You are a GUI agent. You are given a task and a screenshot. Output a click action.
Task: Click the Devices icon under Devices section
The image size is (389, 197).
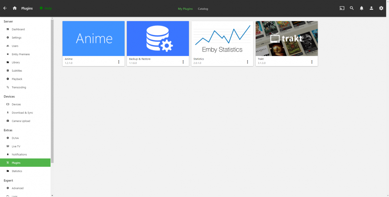point(8,104)
